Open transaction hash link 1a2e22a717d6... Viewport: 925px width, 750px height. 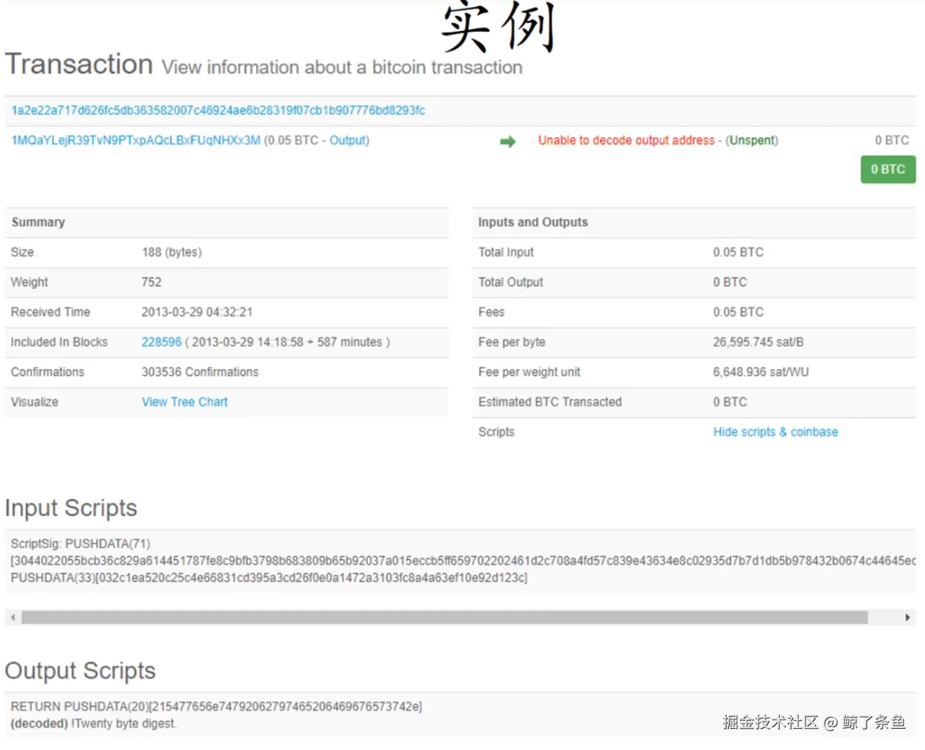pos(218,110)
